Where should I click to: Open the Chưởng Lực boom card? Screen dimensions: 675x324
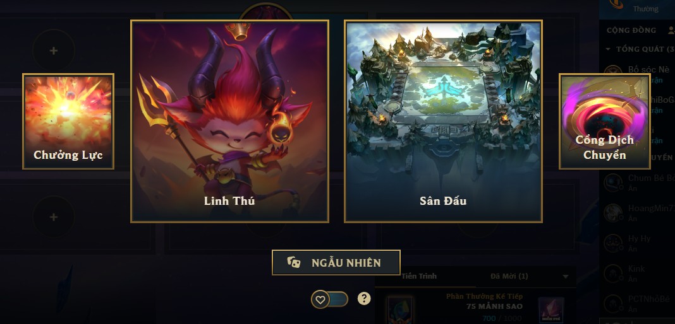(x=68, y=122)
